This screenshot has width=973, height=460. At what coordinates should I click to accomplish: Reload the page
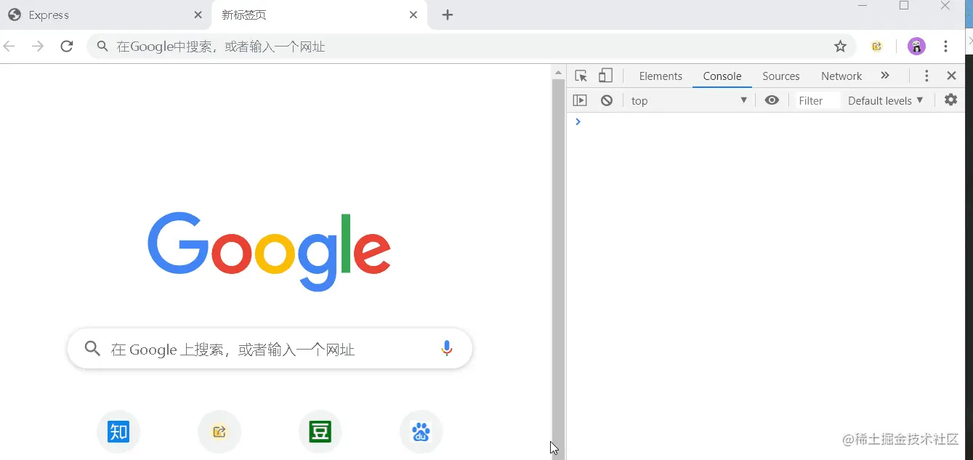coord(67,46)
